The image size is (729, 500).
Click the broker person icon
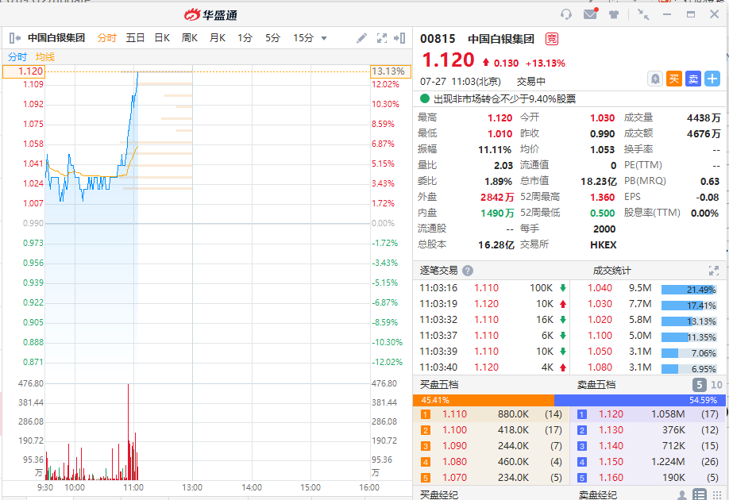click(682, 495)
